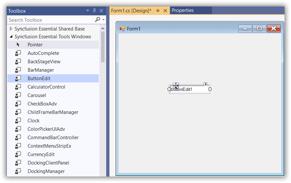Open the Toolbox window options dropdown
Image resolution: width=291 pixels, height=183 pixels.
(88, 11)
